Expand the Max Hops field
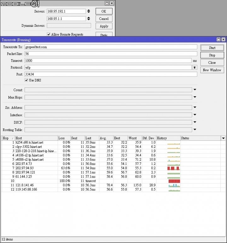Image resolution: width=227 pixels, height=243 pixels. tap(195, 97)
